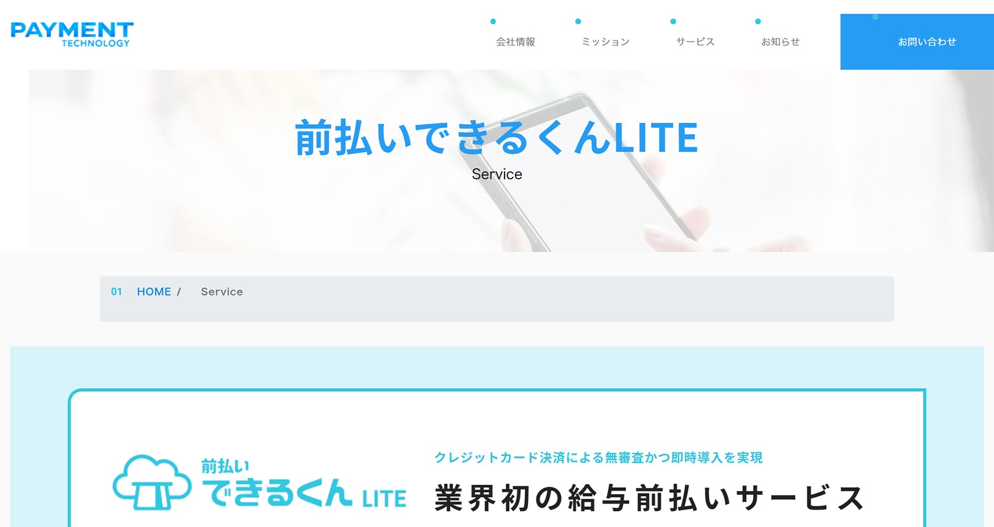Viewport: 994px width, 527px height.
Task: Click the クレジットカード決済による無審査 tagline
Action: (598, 457)
